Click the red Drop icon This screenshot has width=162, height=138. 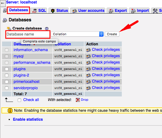click(78, 100)
